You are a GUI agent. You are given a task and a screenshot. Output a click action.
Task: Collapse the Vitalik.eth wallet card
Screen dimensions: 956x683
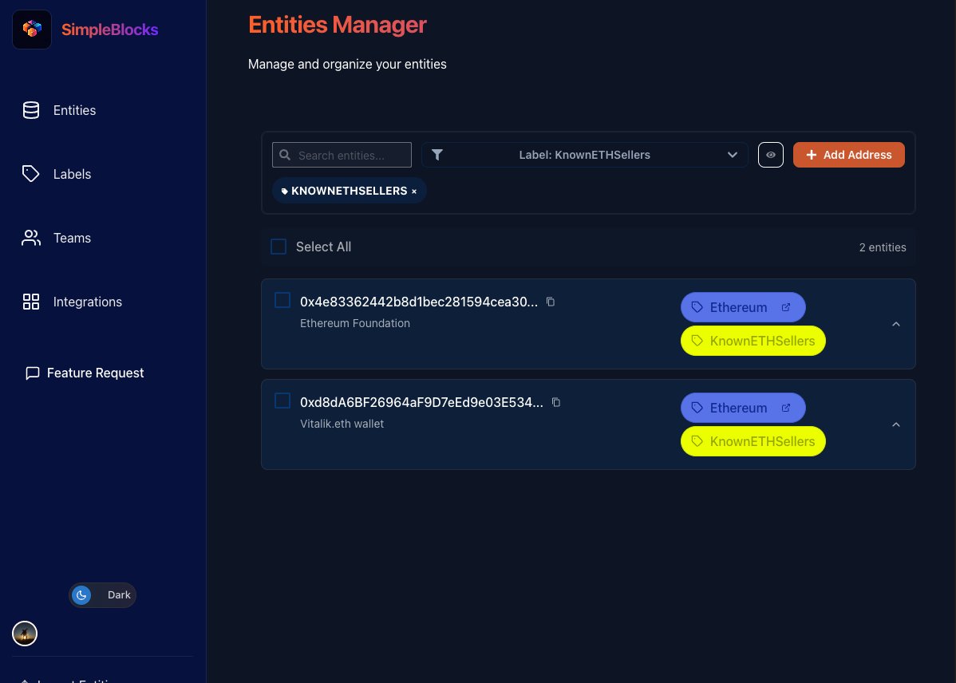(x=895, y=424)
